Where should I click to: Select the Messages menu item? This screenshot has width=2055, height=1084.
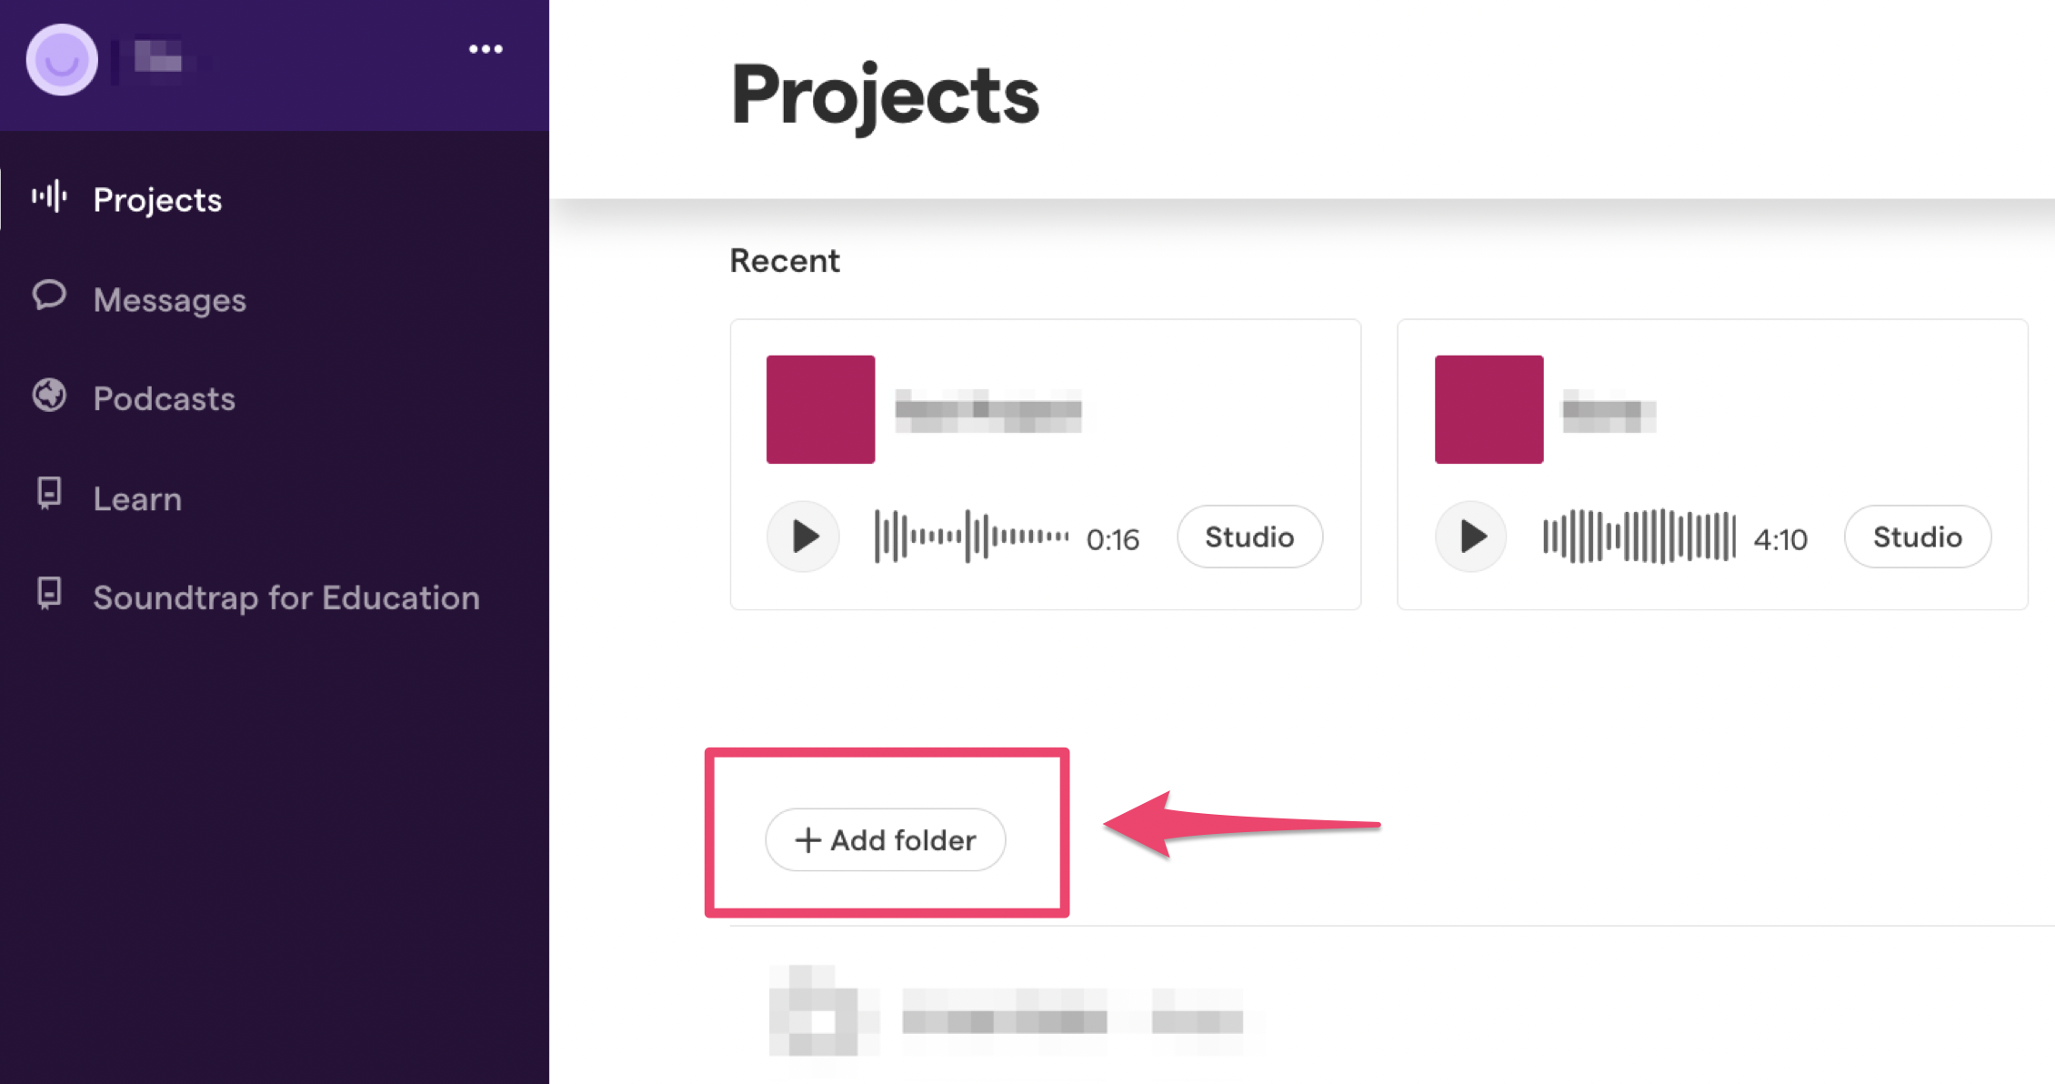tap(169, 300)
